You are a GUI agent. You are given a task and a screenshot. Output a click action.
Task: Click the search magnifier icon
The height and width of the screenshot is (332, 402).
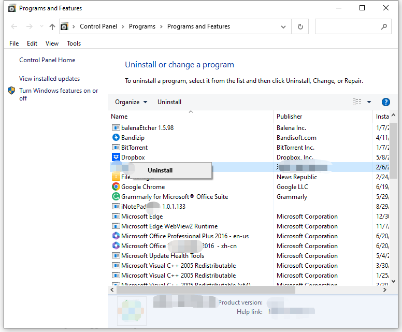pos(384,26)
